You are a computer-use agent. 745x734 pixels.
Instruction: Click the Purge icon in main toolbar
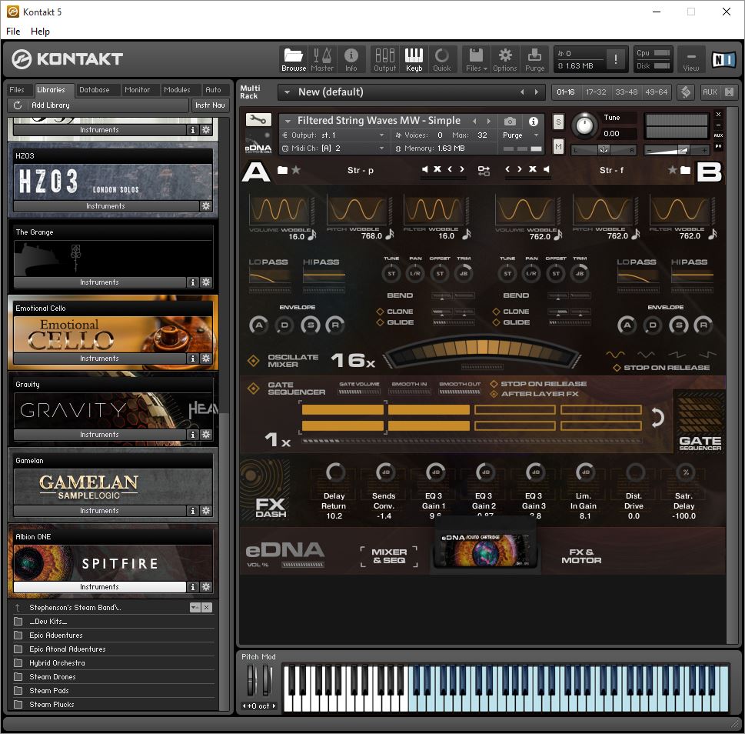coord(534,59)
